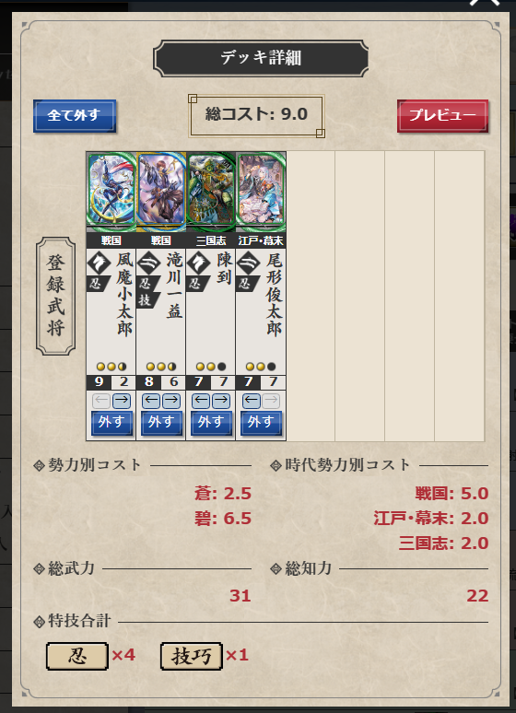Select 滝川一益 card artwork
The image size is (516, 713).
point(161,191)
